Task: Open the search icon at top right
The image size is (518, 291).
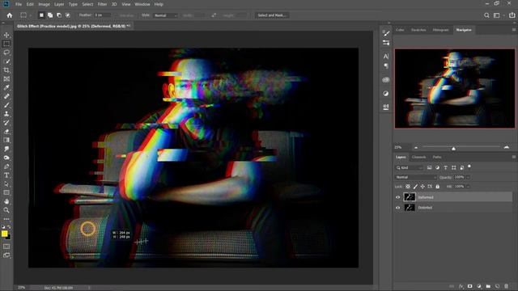Action: click(486, 15)
